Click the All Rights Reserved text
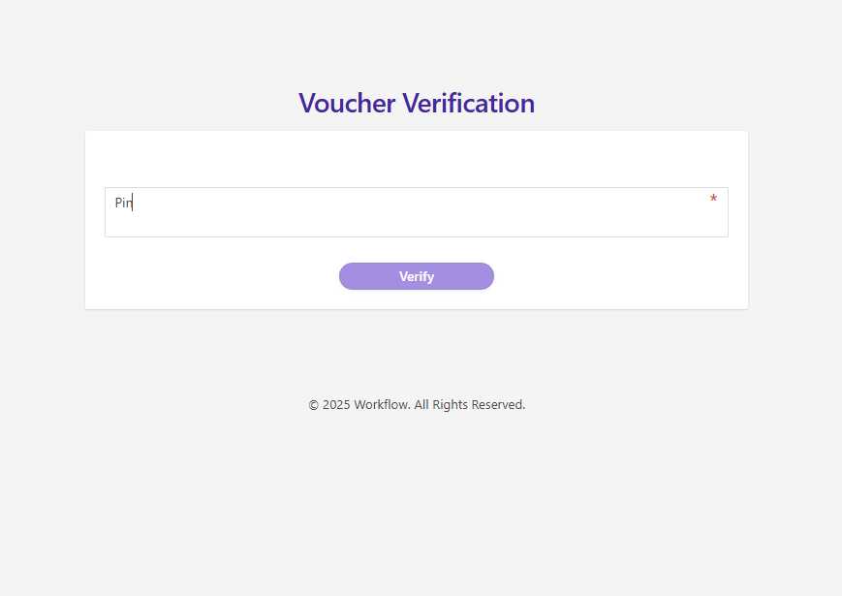Viewport: 842px width, 596px height. [x=470, y=405]
